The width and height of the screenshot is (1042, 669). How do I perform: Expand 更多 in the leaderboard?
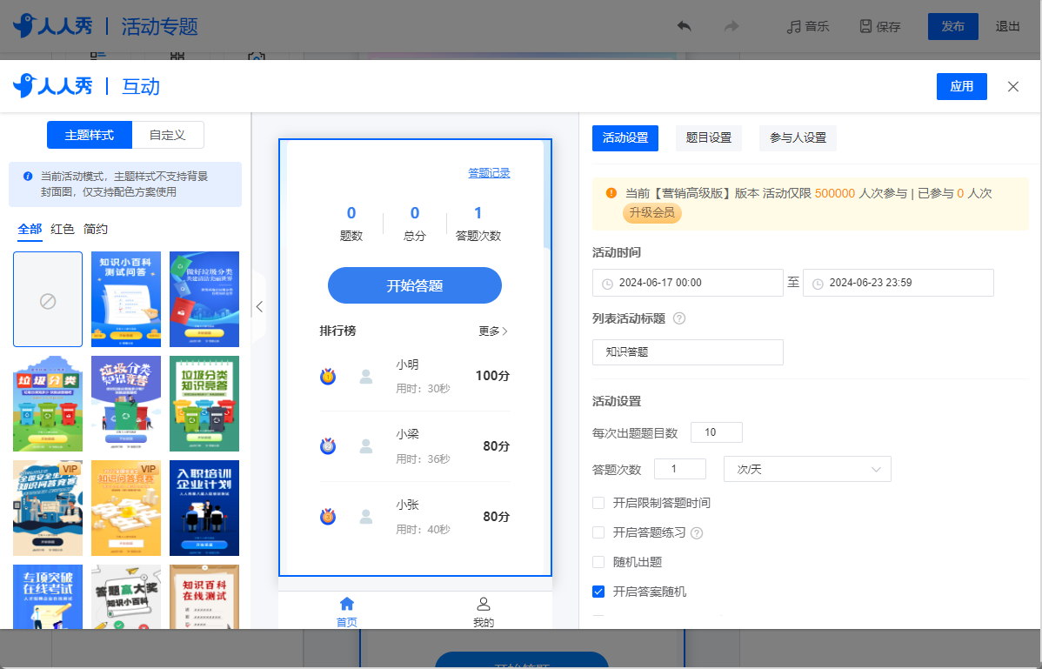pyautogui.click(x=493, y=331)
